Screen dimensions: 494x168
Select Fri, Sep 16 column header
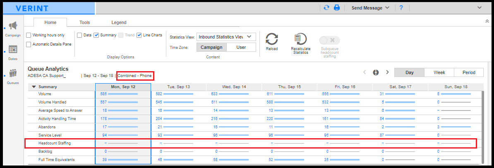[345, 86]
